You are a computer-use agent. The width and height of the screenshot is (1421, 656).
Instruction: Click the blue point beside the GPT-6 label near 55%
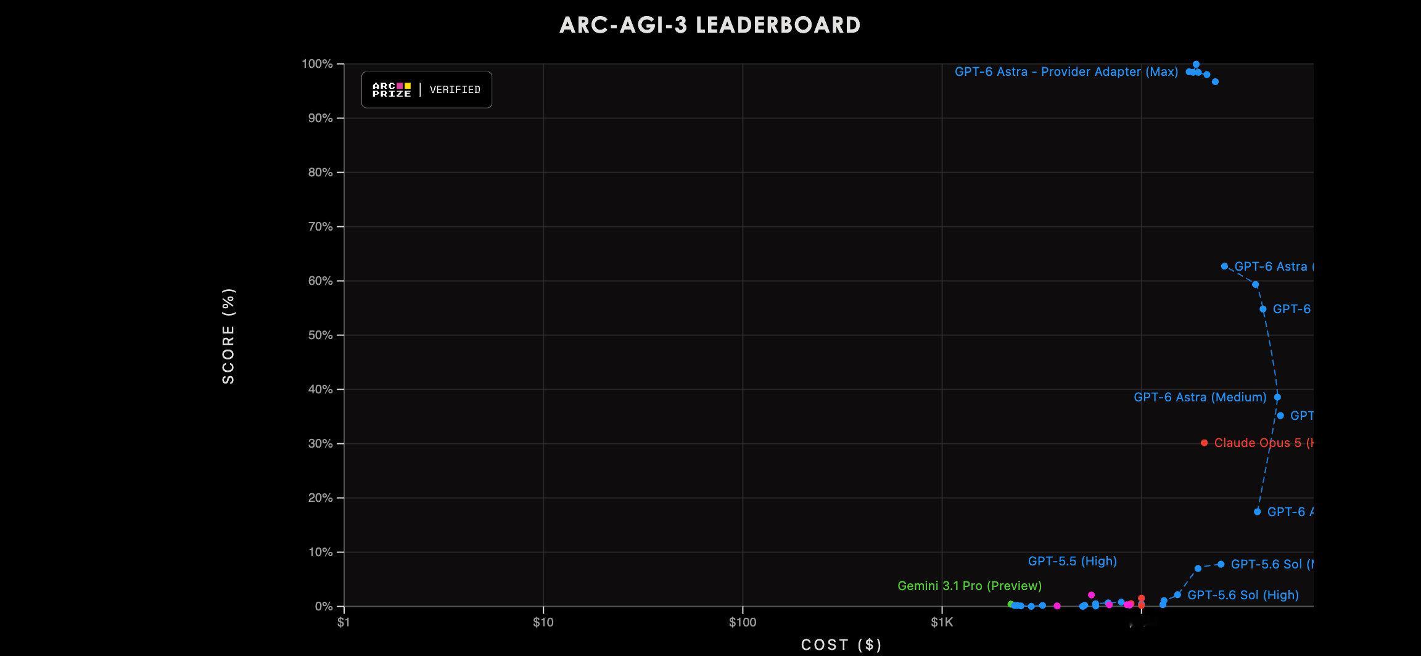tap(1262, 309)
